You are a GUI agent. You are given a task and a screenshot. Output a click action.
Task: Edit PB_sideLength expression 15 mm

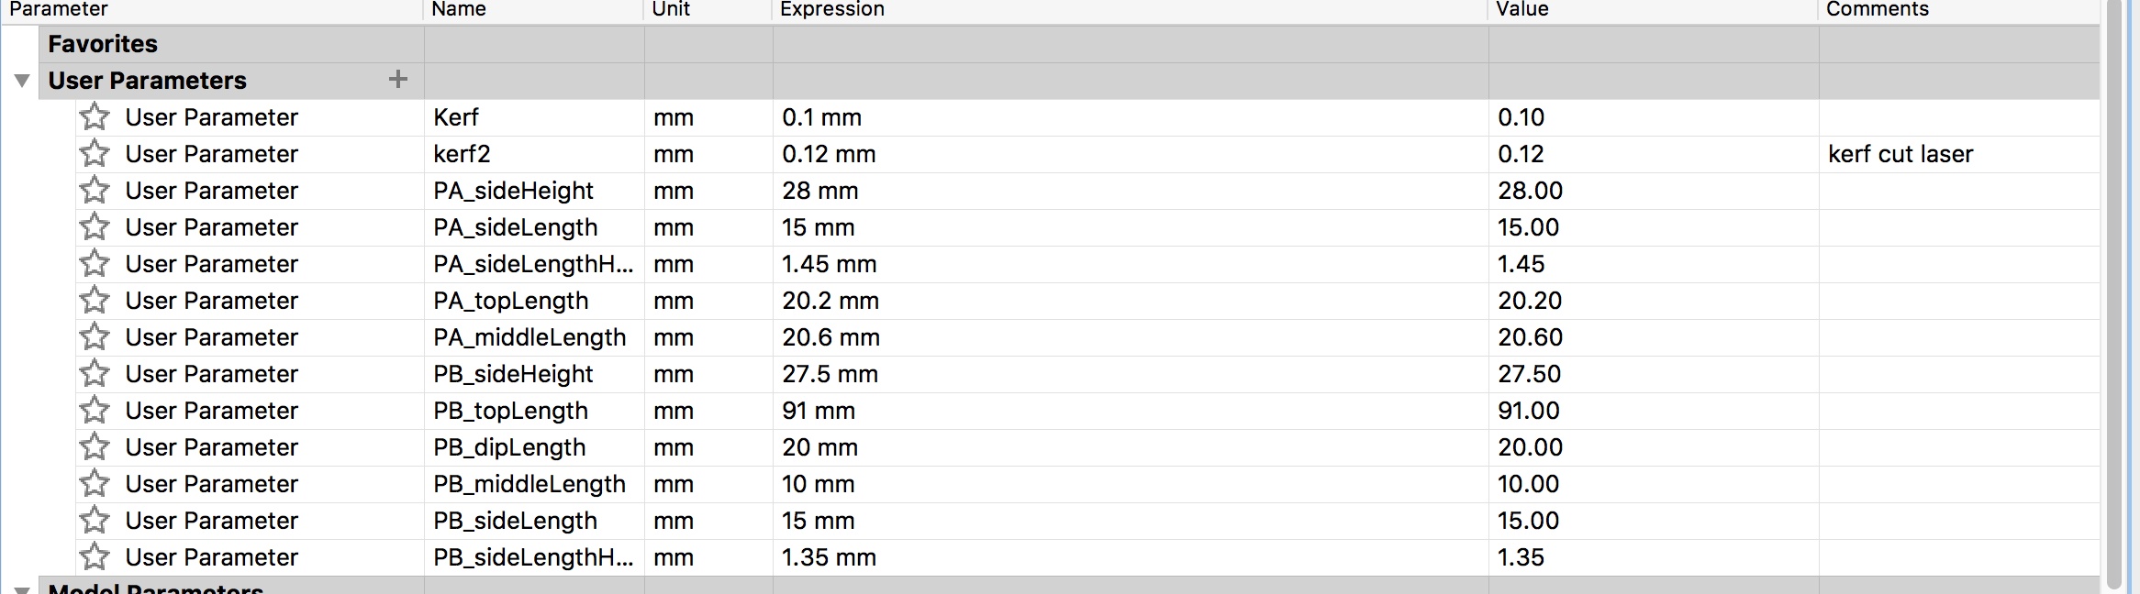tap(819, 521)
